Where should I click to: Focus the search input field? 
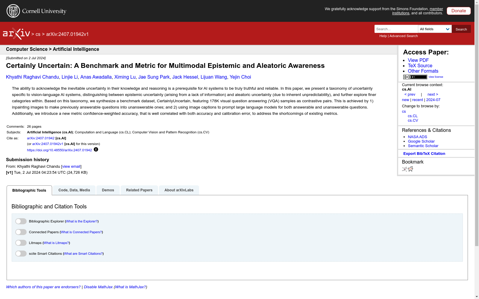coord(396,29)
